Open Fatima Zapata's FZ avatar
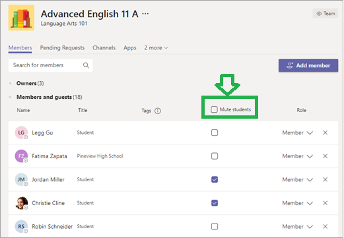The height and width of the screenshot is (238, 344). (21, 156)
